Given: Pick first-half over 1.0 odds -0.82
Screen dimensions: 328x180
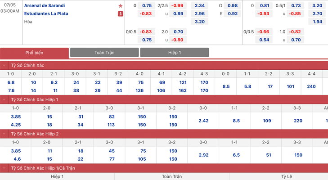Looking at the screenshot, I should click(x=296, y=32).
